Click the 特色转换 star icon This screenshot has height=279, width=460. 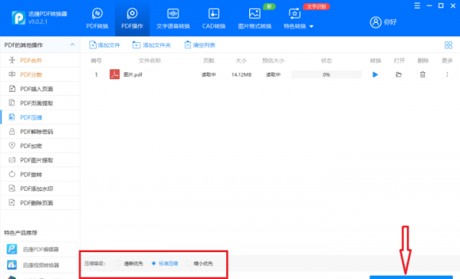pyautogui.click(x=294, y=14)
